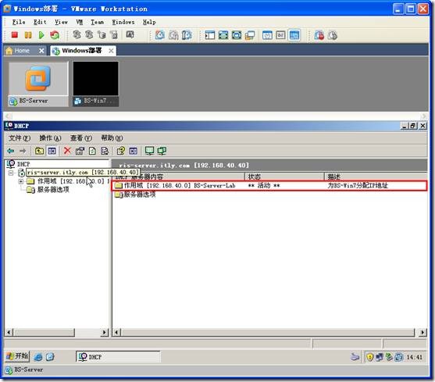435x382 pixels.
Task: Click the Quick Switch view icon
Action: coord(223,35)
